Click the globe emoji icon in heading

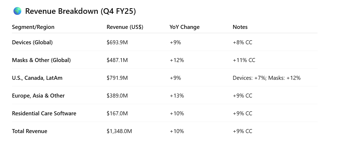click(x=17, y=11)
